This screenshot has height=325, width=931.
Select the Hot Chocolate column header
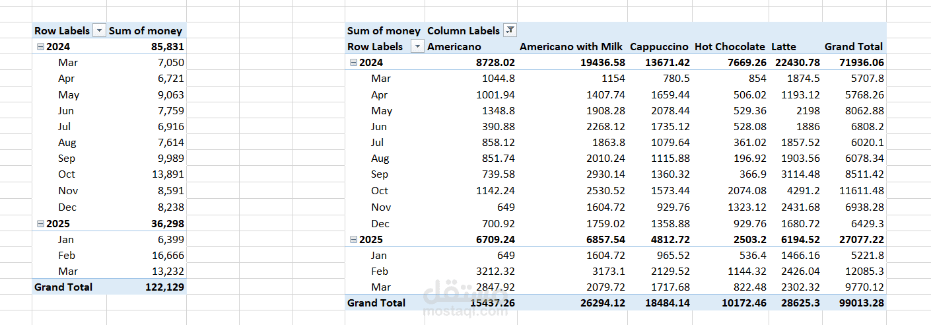pyautogui.click(x=730, y=47)
